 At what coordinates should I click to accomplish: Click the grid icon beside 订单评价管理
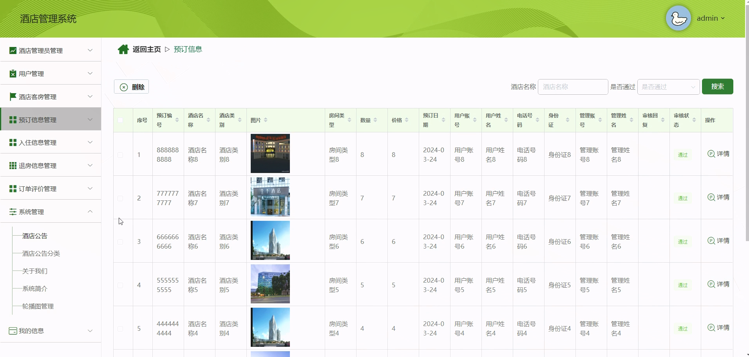[x=13, y=189]
